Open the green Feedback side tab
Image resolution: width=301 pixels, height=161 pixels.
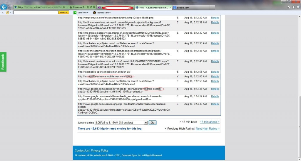pyautogui.click(x=3, y=62)
